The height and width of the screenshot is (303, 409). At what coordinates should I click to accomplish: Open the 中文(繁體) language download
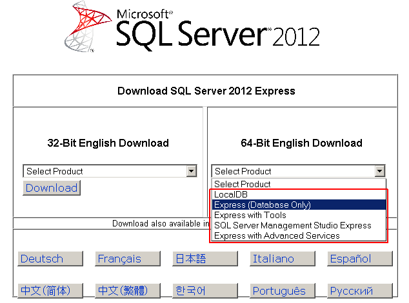pyautogui.click(x=128, y=291)
